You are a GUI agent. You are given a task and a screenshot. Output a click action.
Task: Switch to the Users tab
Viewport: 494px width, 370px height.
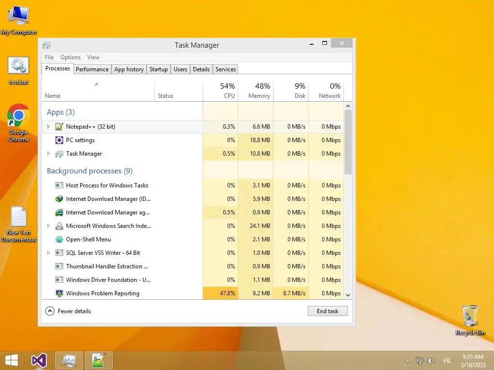point(180,69)
